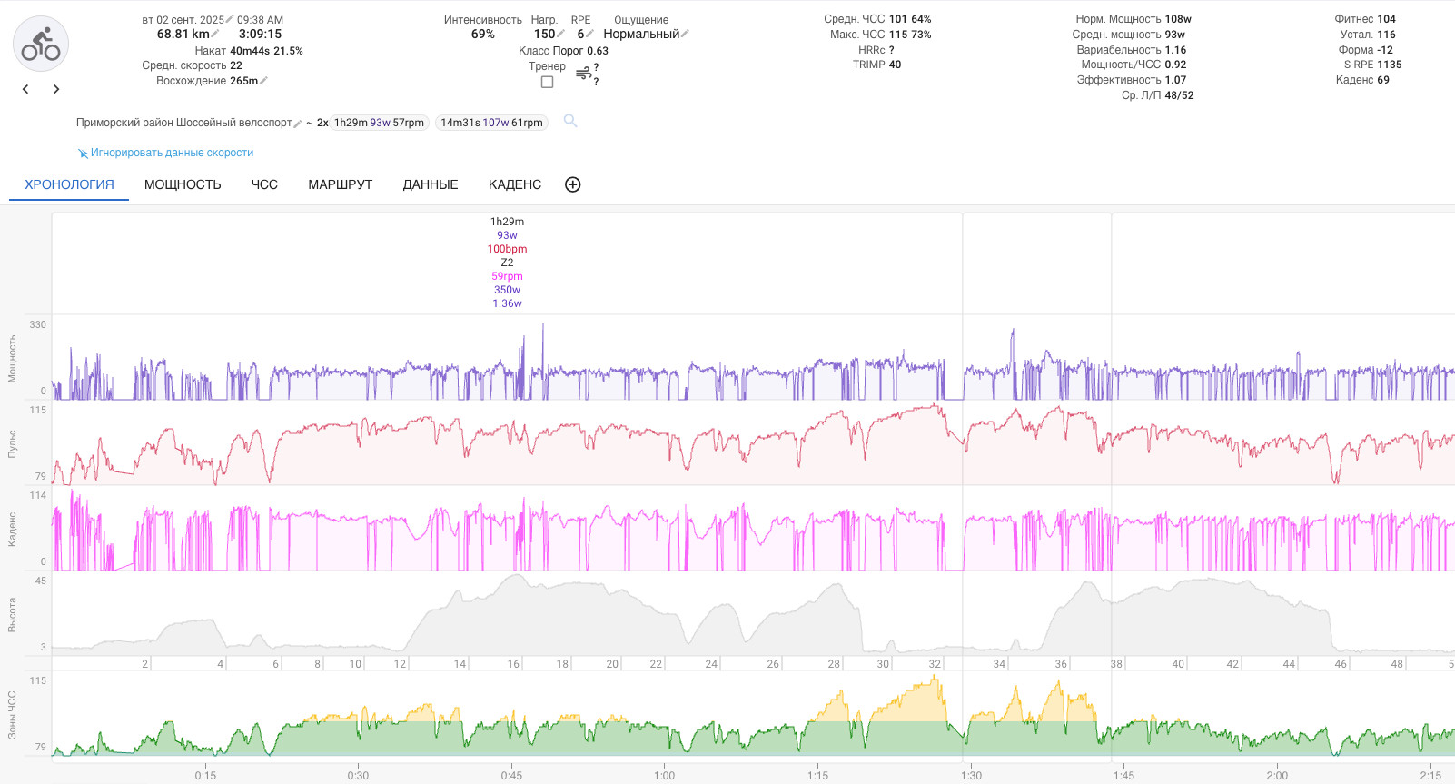Click the feel value 'Нормальный'
Screen dimensions: 1455x784
[x=641, y=34]
